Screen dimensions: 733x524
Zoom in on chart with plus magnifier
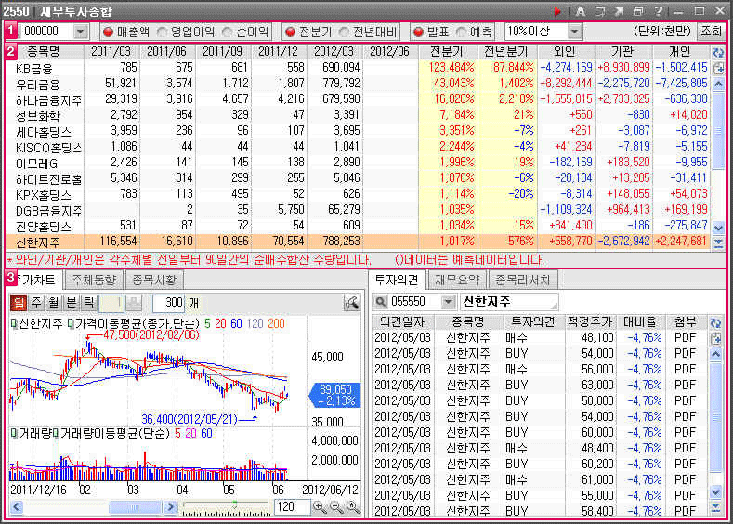(x=320, y=507)
